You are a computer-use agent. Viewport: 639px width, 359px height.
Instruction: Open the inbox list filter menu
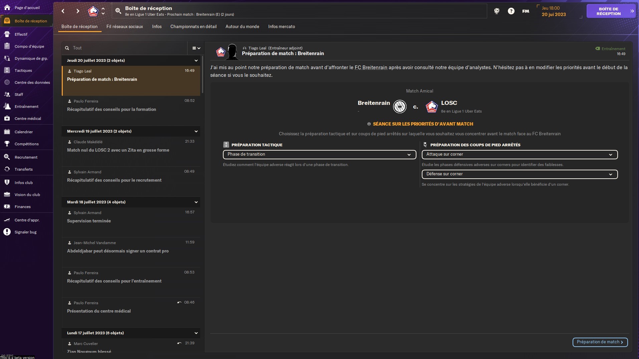(x=196, y=48)
